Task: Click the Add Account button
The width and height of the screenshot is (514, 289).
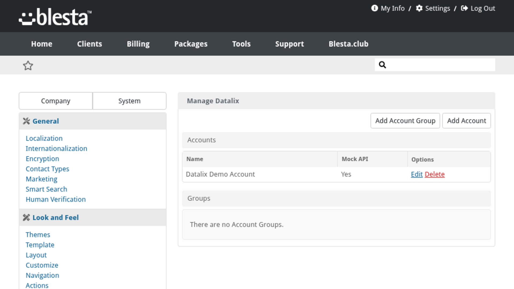Action: pyautogui.click(x=466, y=121)
